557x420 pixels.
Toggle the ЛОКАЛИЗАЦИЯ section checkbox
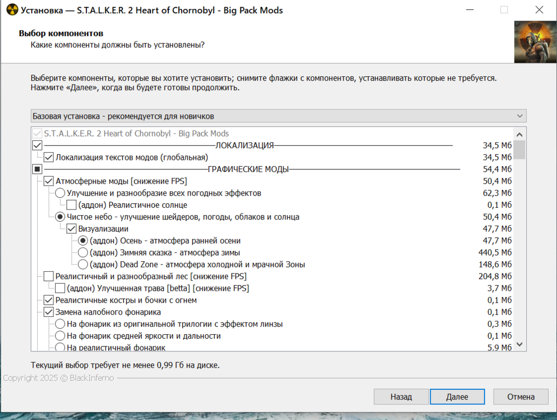37,145
